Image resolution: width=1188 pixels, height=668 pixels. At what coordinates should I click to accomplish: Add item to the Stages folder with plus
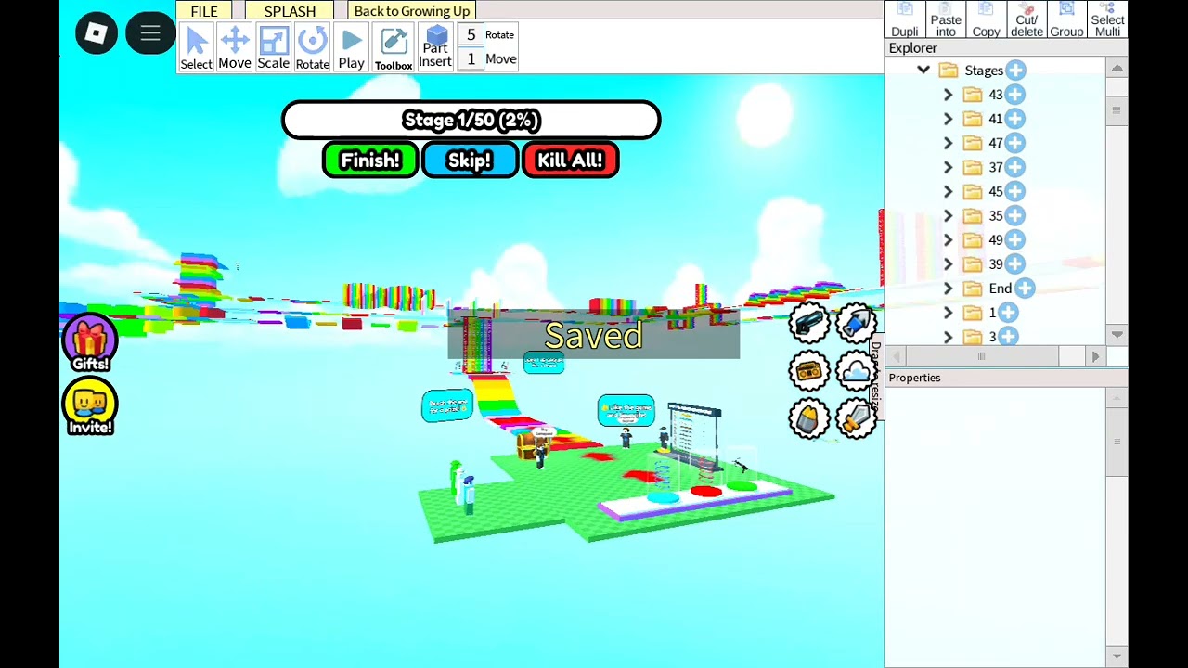(1015, 71)
